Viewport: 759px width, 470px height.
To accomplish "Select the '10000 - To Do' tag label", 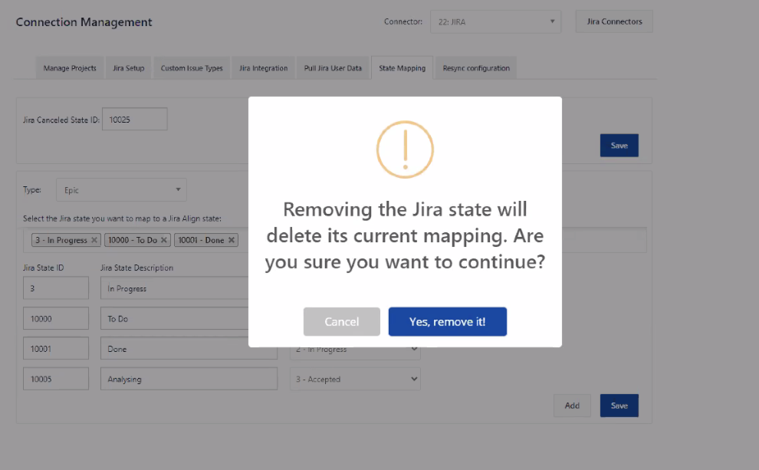I will click(133, 240).
